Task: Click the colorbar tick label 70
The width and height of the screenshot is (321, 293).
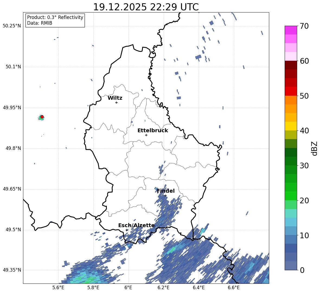Action: (x=304, y=26)
